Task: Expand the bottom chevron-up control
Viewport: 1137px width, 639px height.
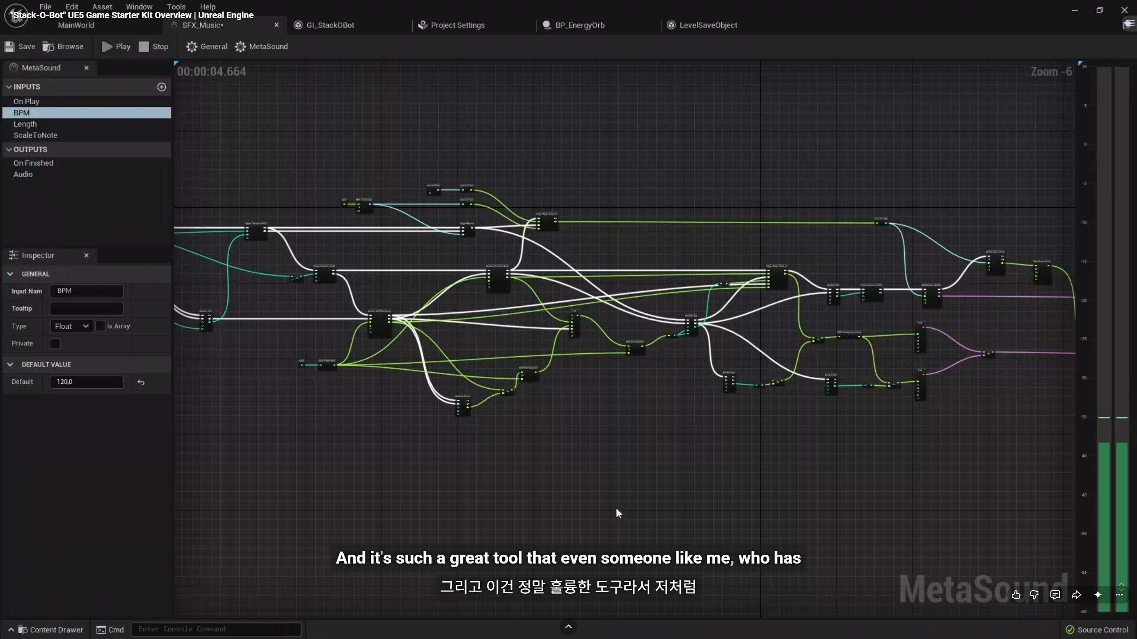Action: [x=568, y=627]
